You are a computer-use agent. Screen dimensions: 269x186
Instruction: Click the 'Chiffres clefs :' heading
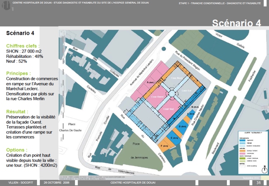[x=23, y=46]
